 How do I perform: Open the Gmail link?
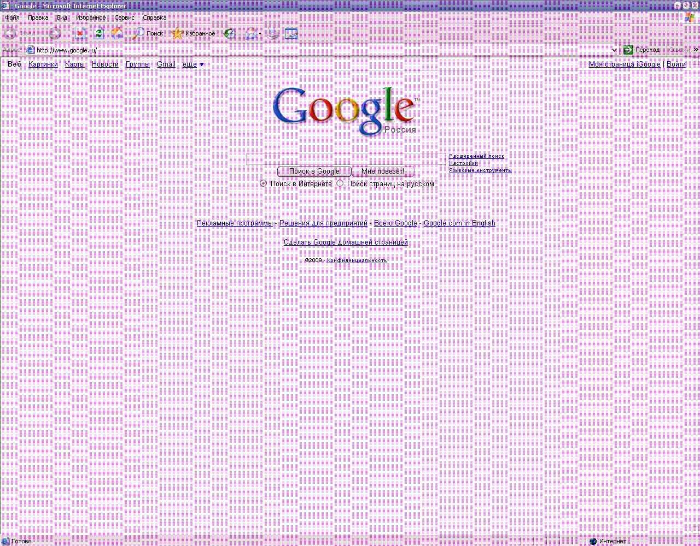pos(166,64)
